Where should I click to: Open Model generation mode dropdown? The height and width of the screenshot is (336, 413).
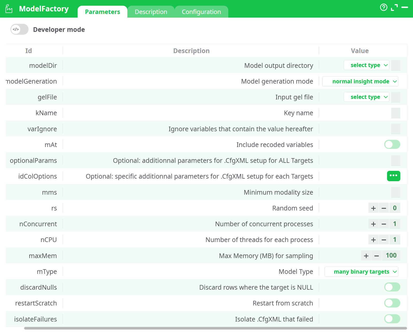tap(360, 81)
